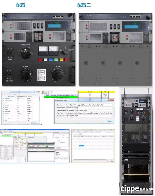Click Cancel in the Unit Config Dialog

click(38, 123)
